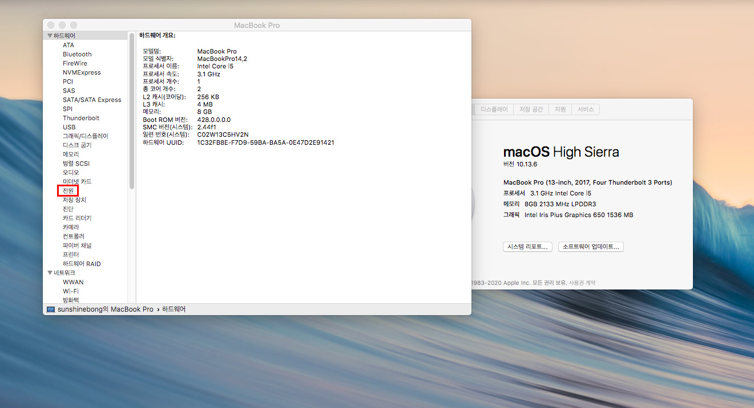Screen dimensions: 754x408
Task: Open the 사용권 계약 link
Action: click(x=582, y=283)
